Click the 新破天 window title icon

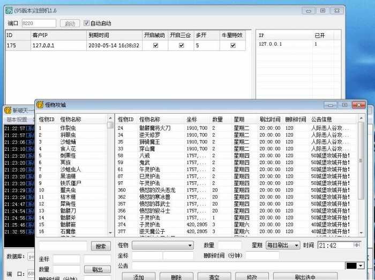point(7,110)
